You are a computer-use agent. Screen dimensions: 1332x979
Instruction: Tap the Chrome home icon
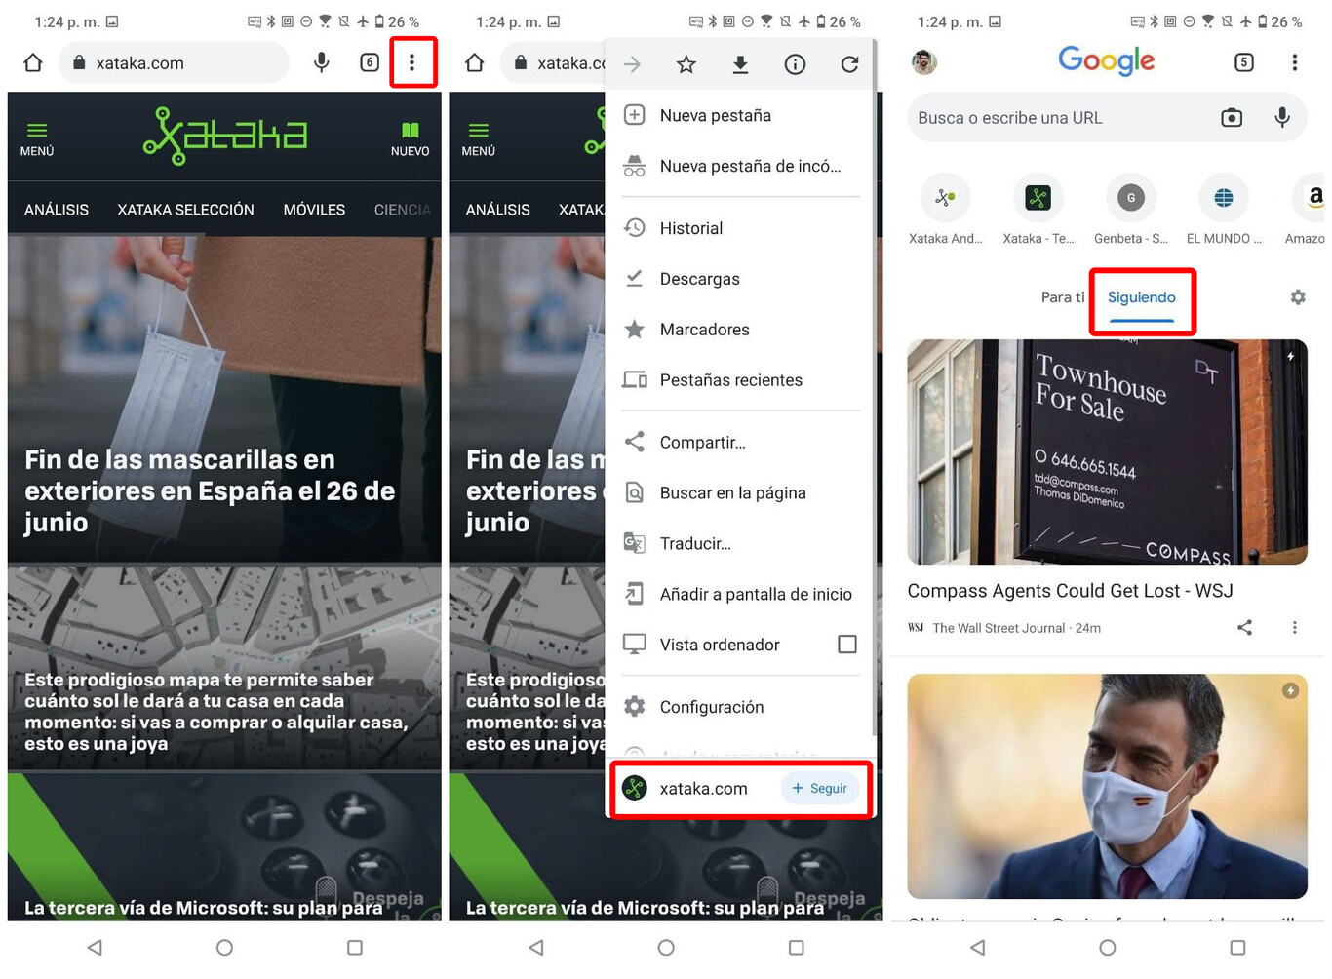click(x=32, y=62)
